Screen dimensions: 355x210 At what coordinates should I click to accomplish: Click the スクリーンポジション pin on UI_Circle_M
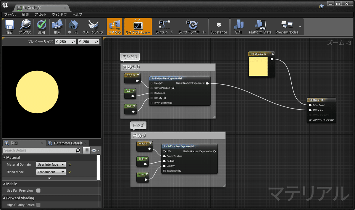click(310, 120)
